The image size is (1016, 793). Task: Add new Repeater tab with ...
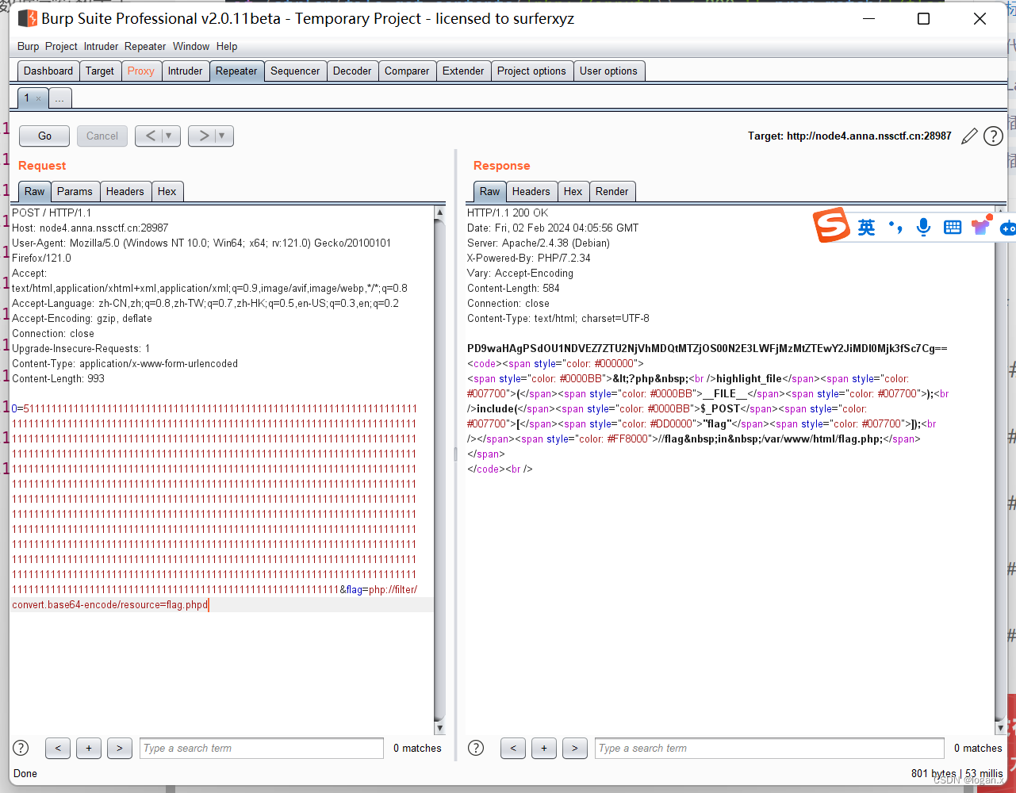pos(59,98)
